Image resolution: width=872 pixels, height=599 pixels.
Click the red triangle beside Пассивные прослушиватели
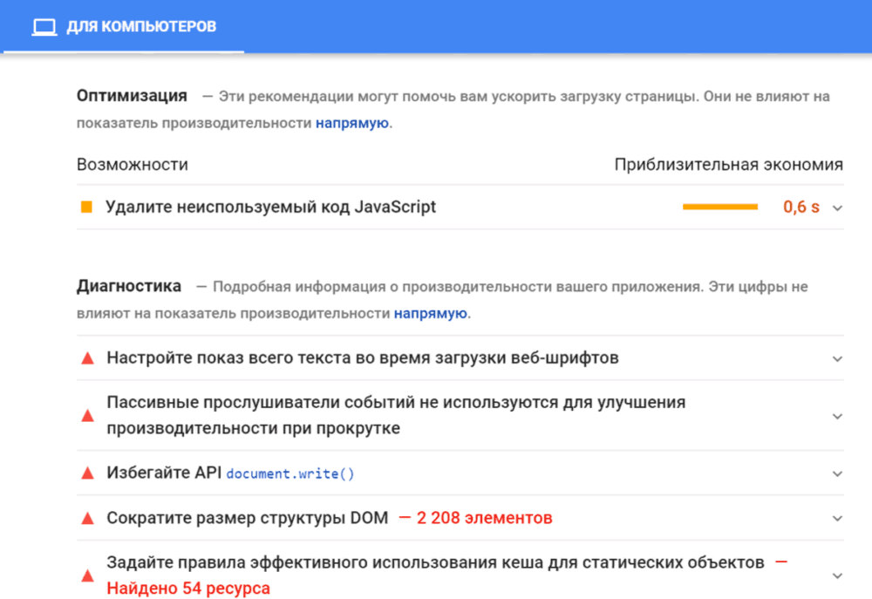(87, 415)
